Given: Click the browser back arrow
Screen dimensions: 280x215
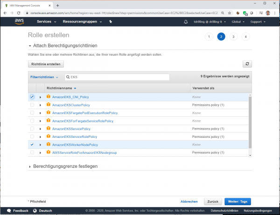Looking at the screenshot, I should tap(5, 13).
